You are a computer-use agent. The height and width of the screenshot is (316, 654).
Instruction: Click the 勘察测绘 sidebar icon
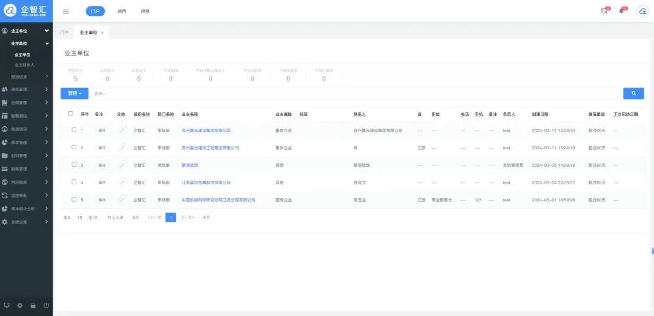coord(5,116)
